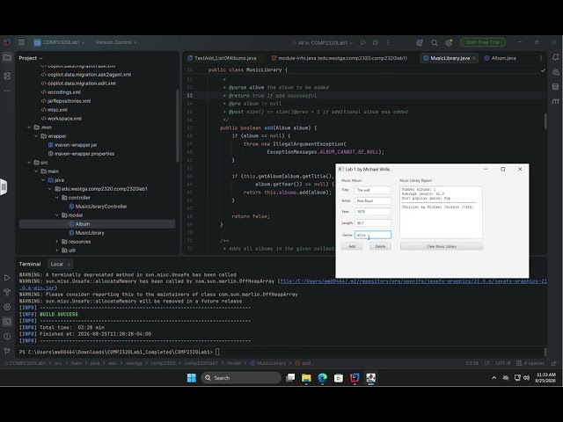Open the COMP2320Lab1 project dropdown

click(x=59, y=42)
